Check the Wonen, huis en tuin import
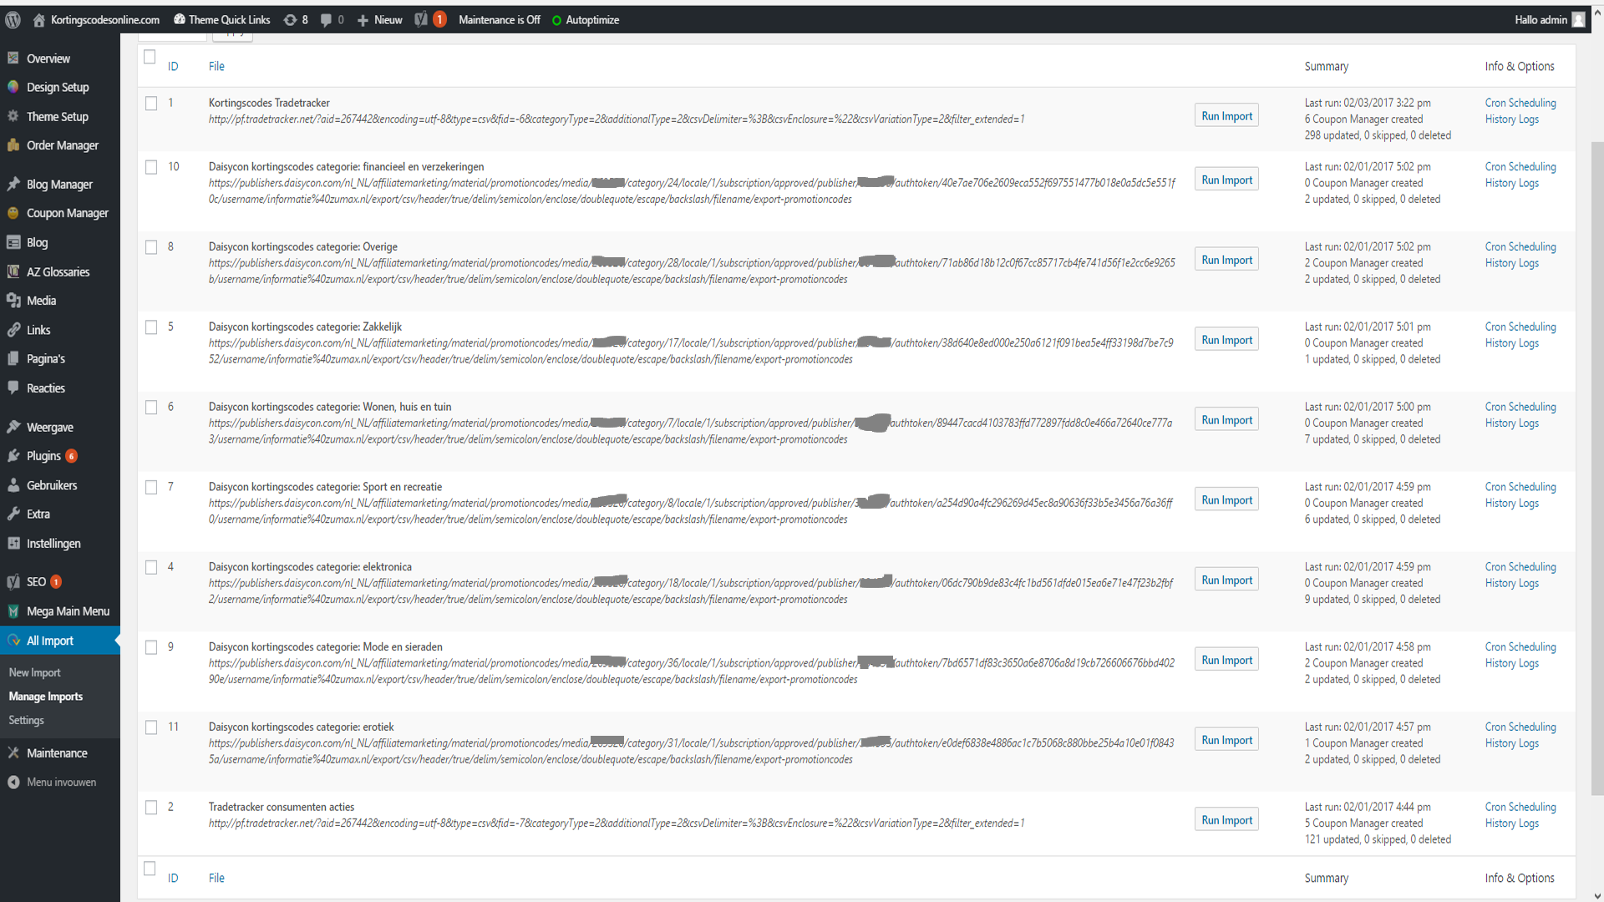 coord(151,408)
